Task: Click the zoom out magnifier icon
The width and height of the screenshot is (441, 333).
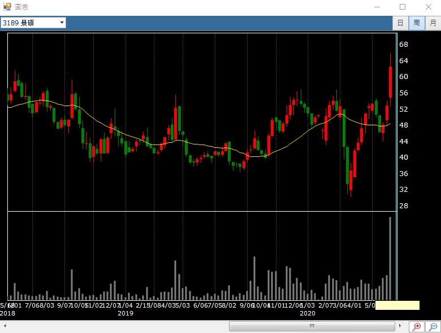Action: (433, 326)
